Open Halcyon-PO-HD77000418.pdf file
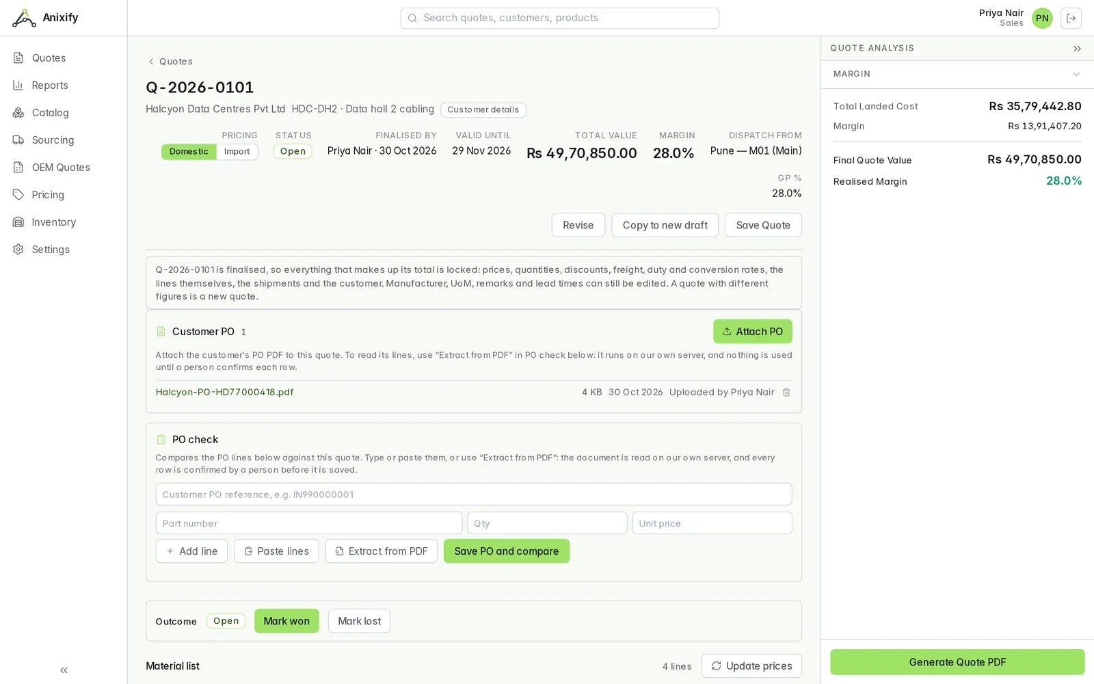Screen dimensions: 1094x684 pyautogui.click(x=224, y=393)
